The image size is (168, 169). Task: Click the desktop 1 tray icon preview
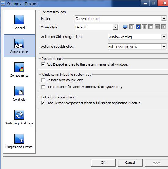132,27
